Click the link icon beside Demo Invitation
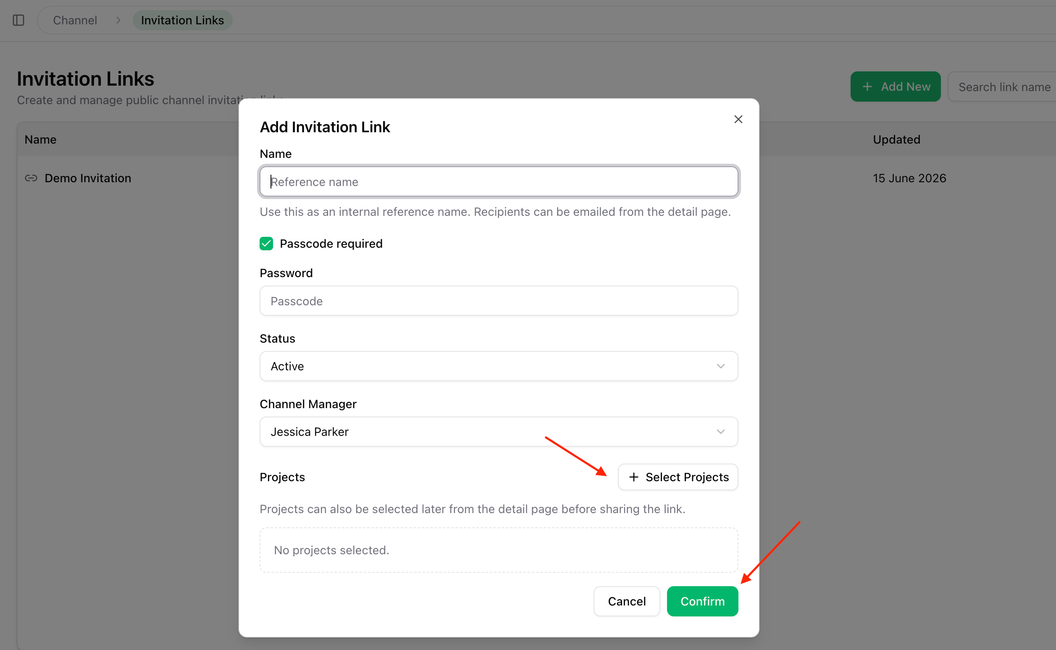 click(31, 178)
